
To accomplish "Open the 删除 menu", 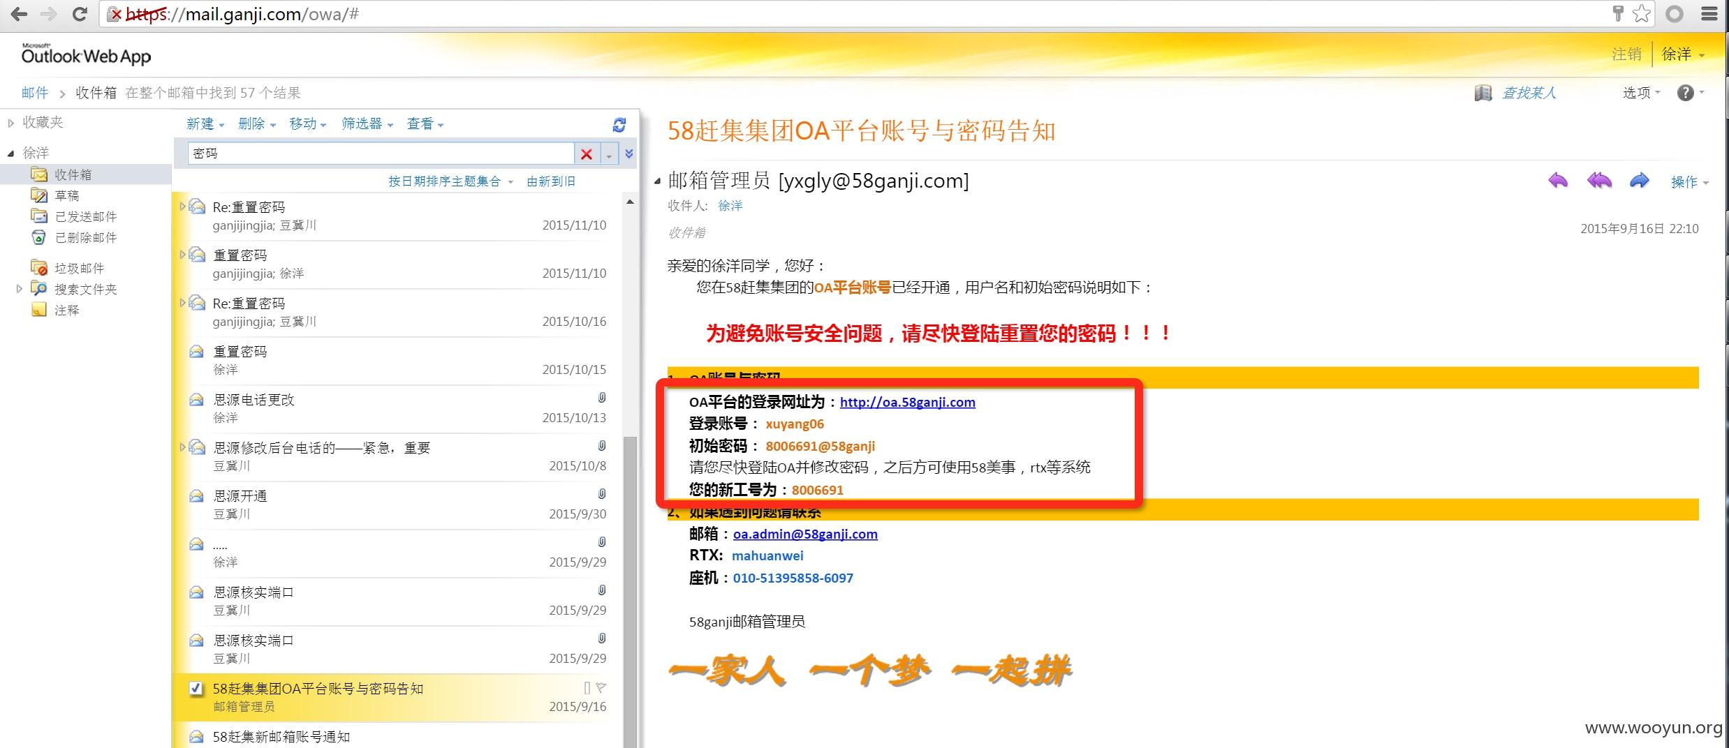I will coord(257,124).
